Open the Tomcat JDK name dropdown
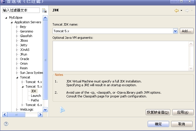 [175, 31]
